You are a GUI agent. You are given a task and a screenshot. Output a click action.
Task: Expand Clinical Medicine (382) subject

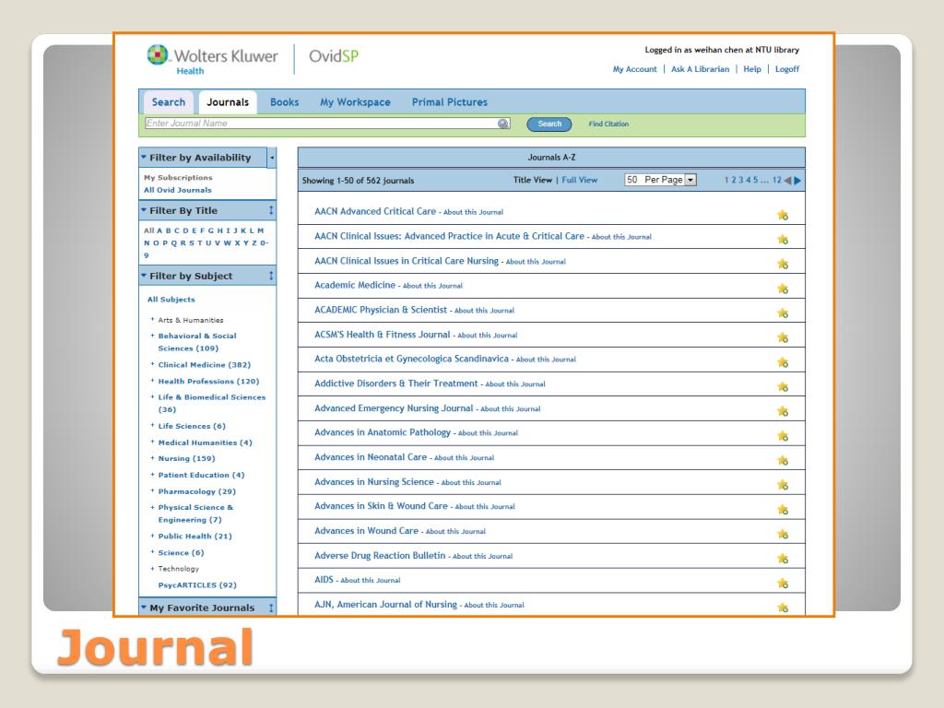click(x=152, y=364)
